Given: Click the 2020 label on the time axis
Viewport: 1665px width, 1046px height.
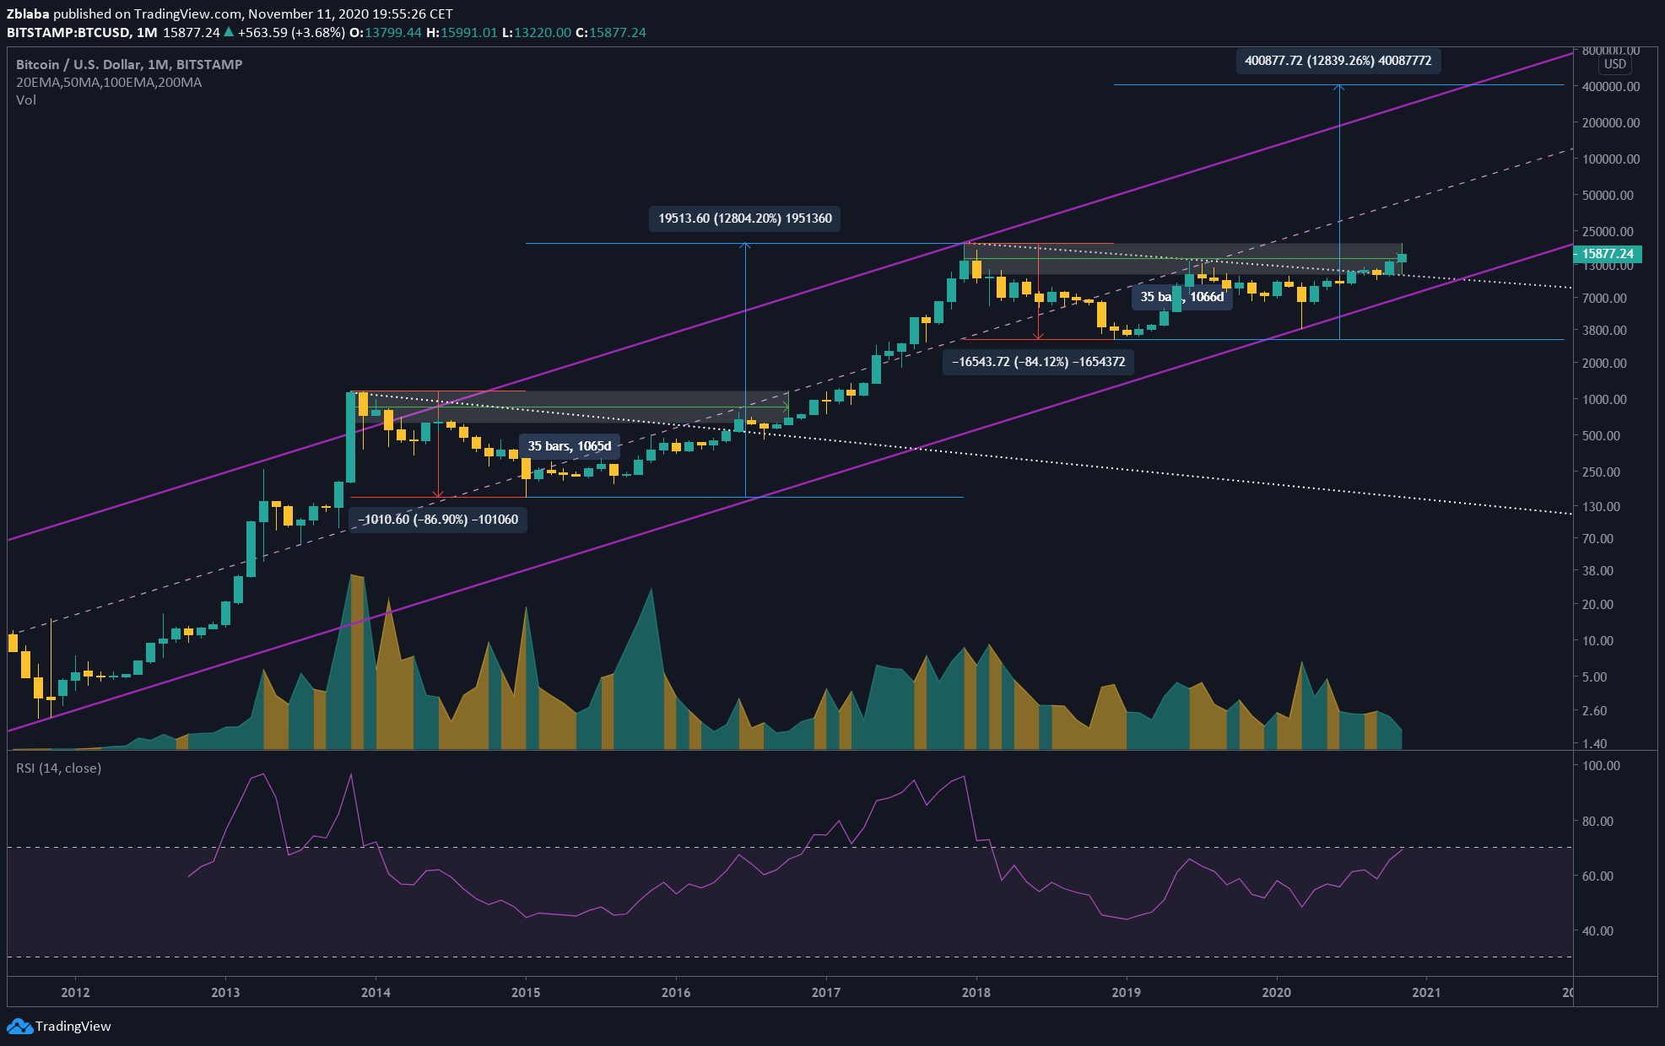Looking at the screenshot, I should (x=1276, y=992).
